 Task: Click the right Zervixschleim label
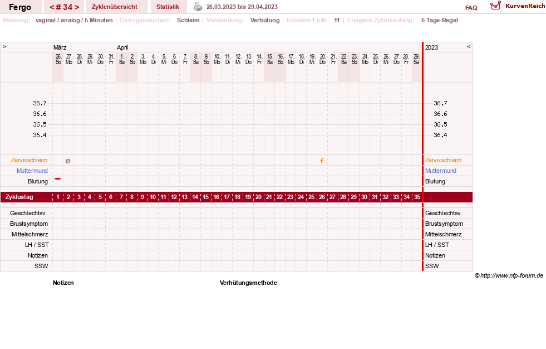pos(443,160)
